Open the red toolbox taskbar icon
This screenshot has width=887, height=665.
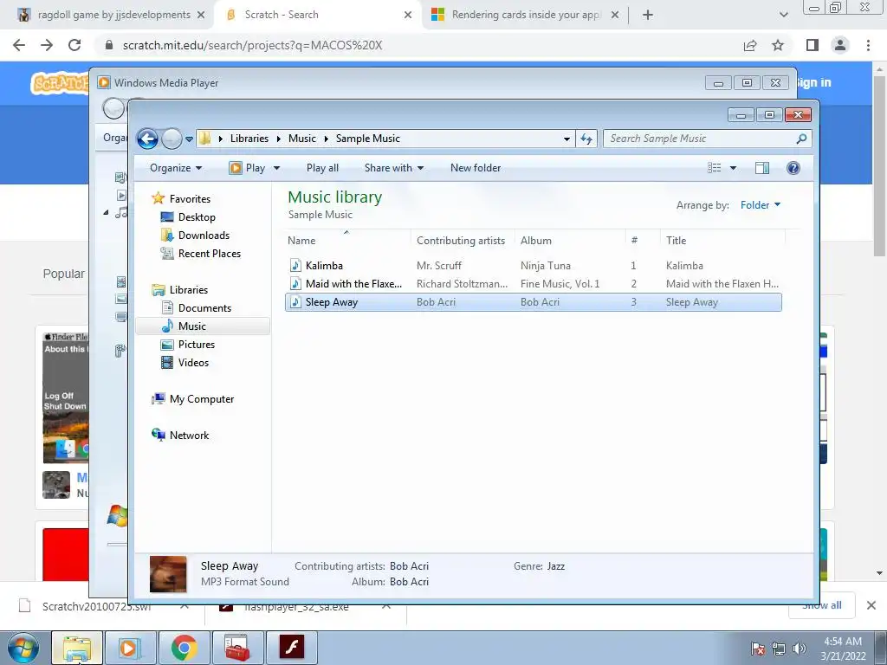tap(237, 648)
